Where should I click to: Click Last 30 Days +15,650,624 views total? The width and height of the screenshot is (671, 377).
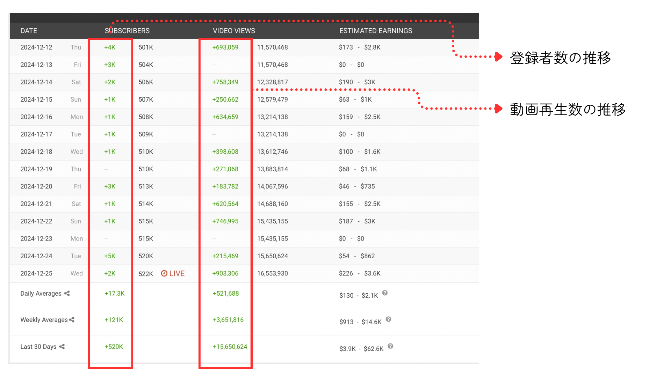230,347
